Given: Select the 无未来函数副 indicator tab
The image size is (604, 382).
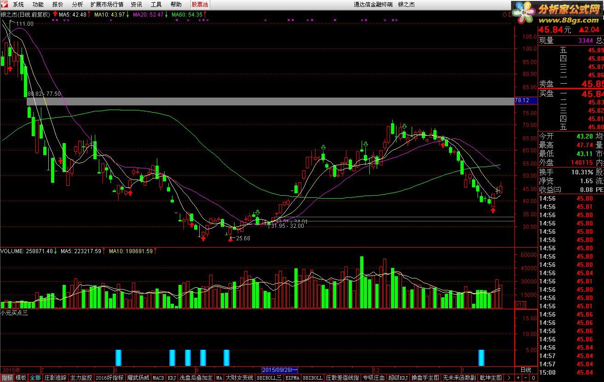Looking at the screenshot, I should click(460, 378).
